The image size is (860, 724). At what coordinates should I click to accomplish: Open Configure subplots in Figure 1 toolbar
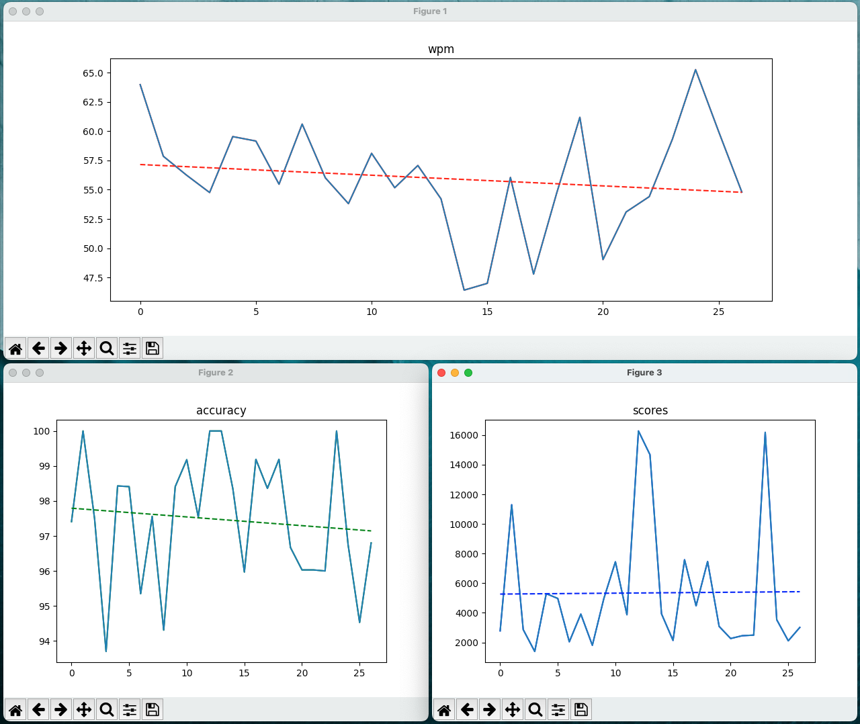coord(130,348)
